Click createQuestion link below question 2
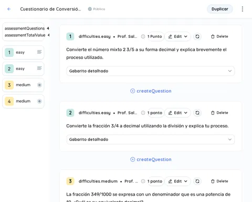The image size is (252, 202). [x=151, y=159]
